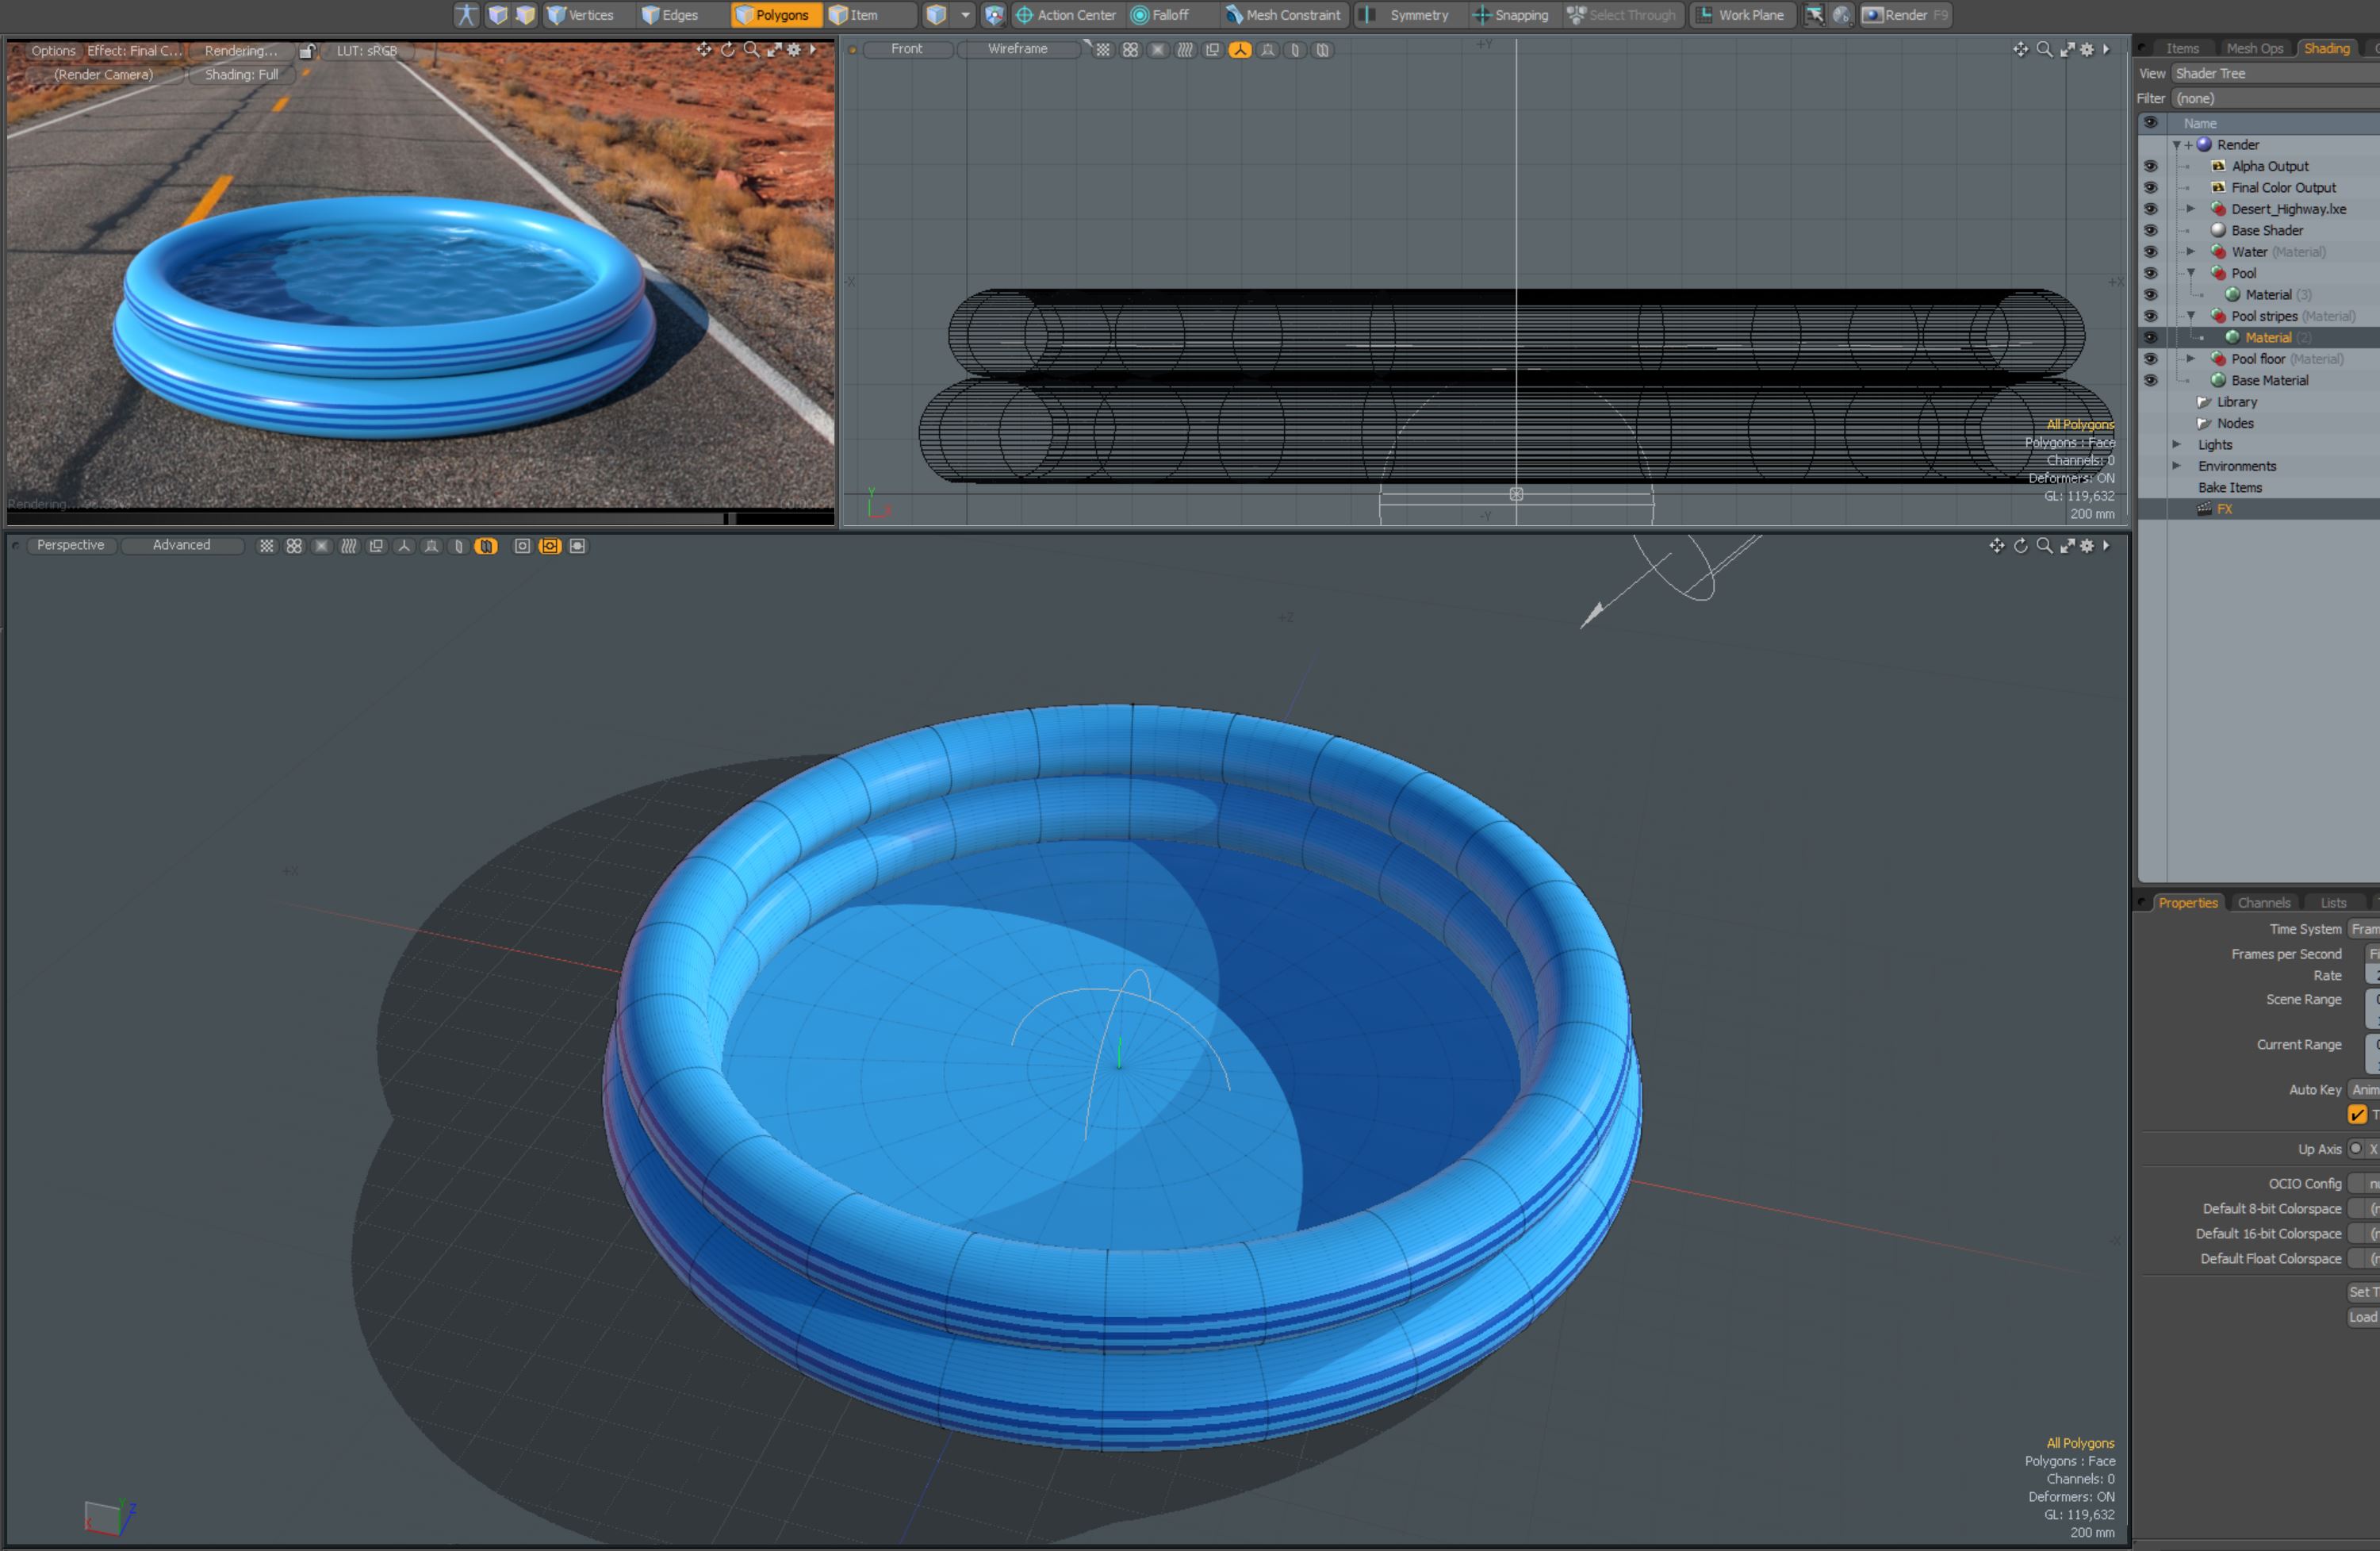Viewport: 2380px width, 1551px height.
Task: Click the Render F9 button
Action: 1904,15
